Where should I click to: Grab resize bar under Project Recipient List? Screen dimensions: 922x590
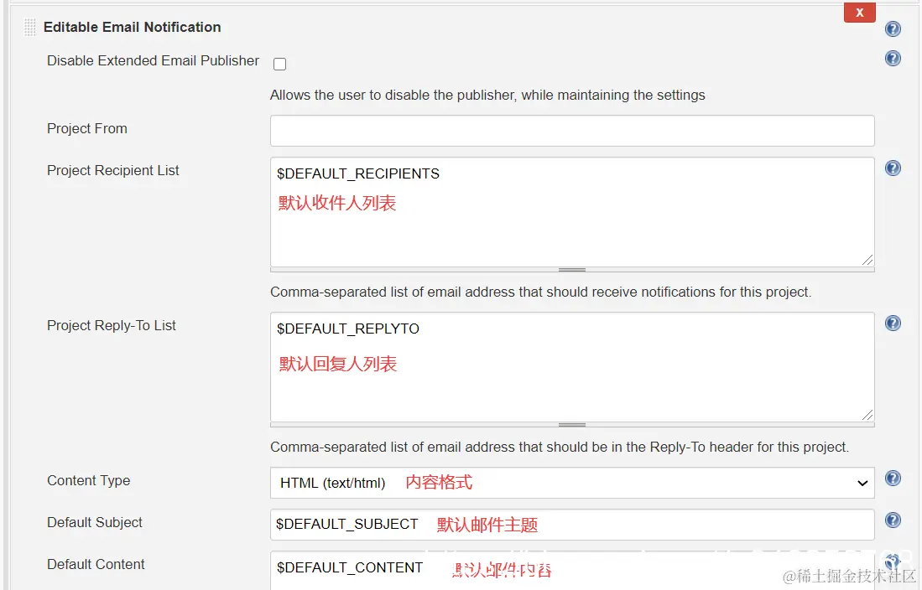572,270
